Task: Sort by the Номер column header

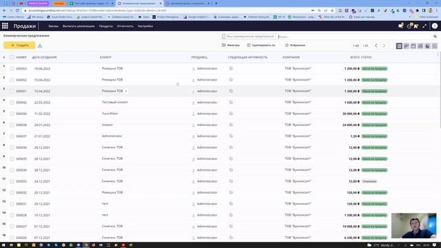Action: 21,57
